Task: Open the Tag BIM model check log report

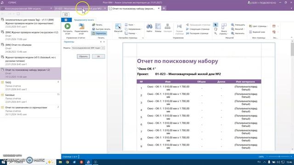Action: pos(30,23)
